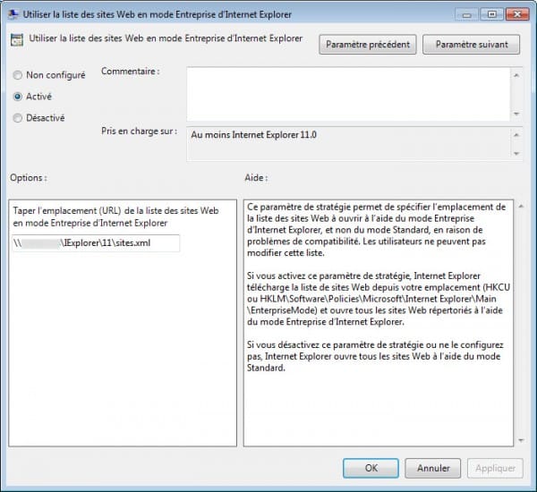Click down arrow of 'Pris en charge sur' box
Viewport: 537px width, 492px height.
pyautogui.click(x=516, y=155)
